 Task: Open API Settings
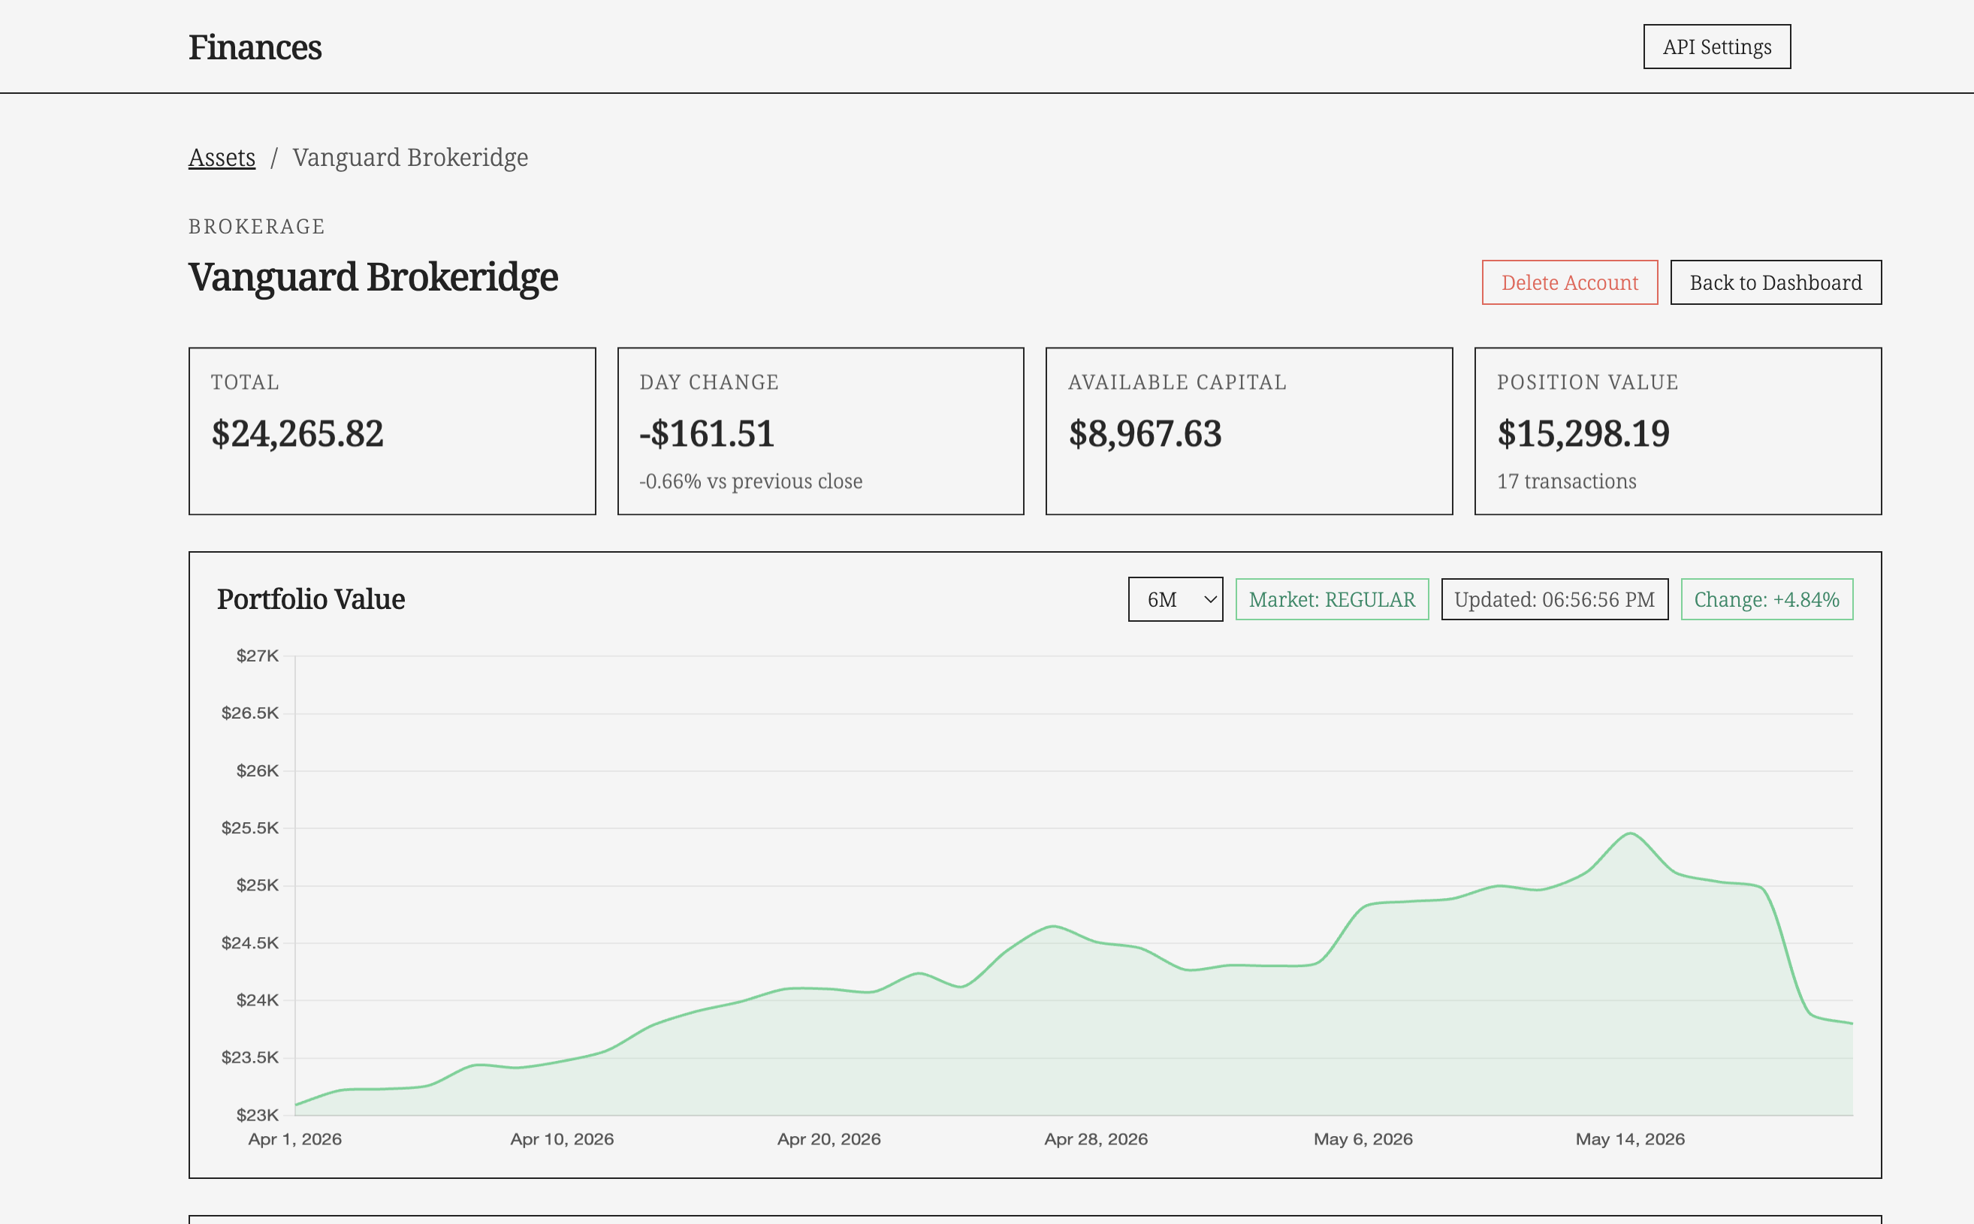click(x=1716, y=47)
